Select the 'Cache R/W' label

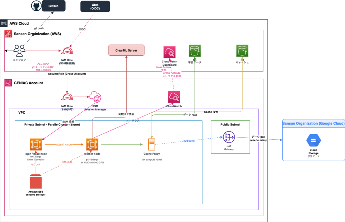coord(211,112)
